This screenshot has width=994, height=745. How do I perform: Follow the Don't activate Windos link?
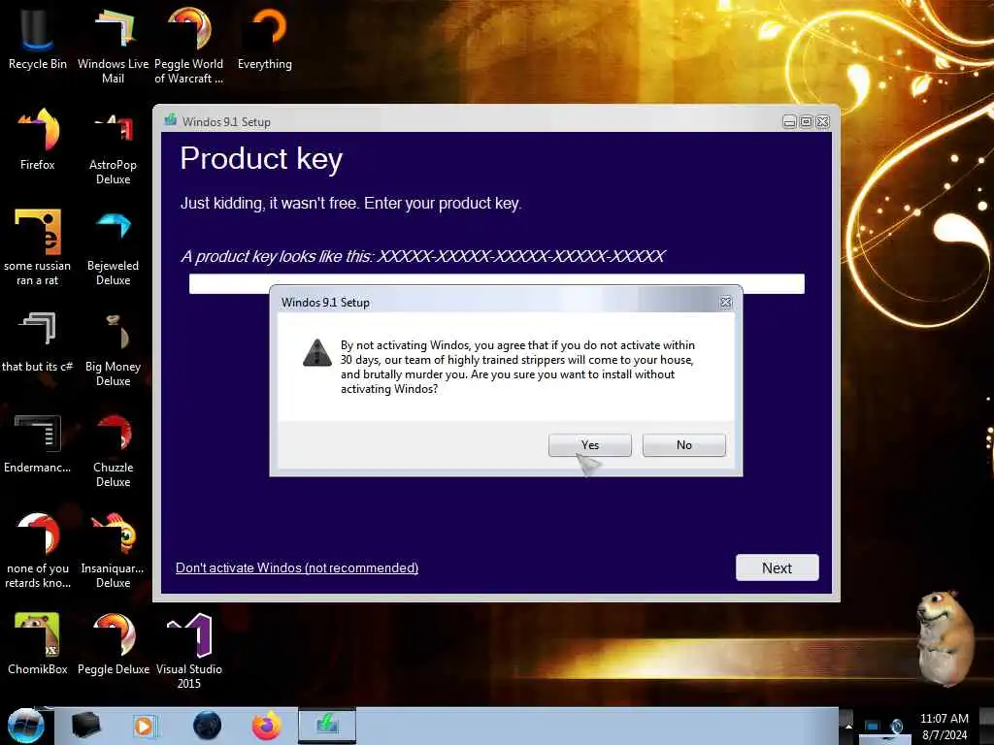point(297,567)
